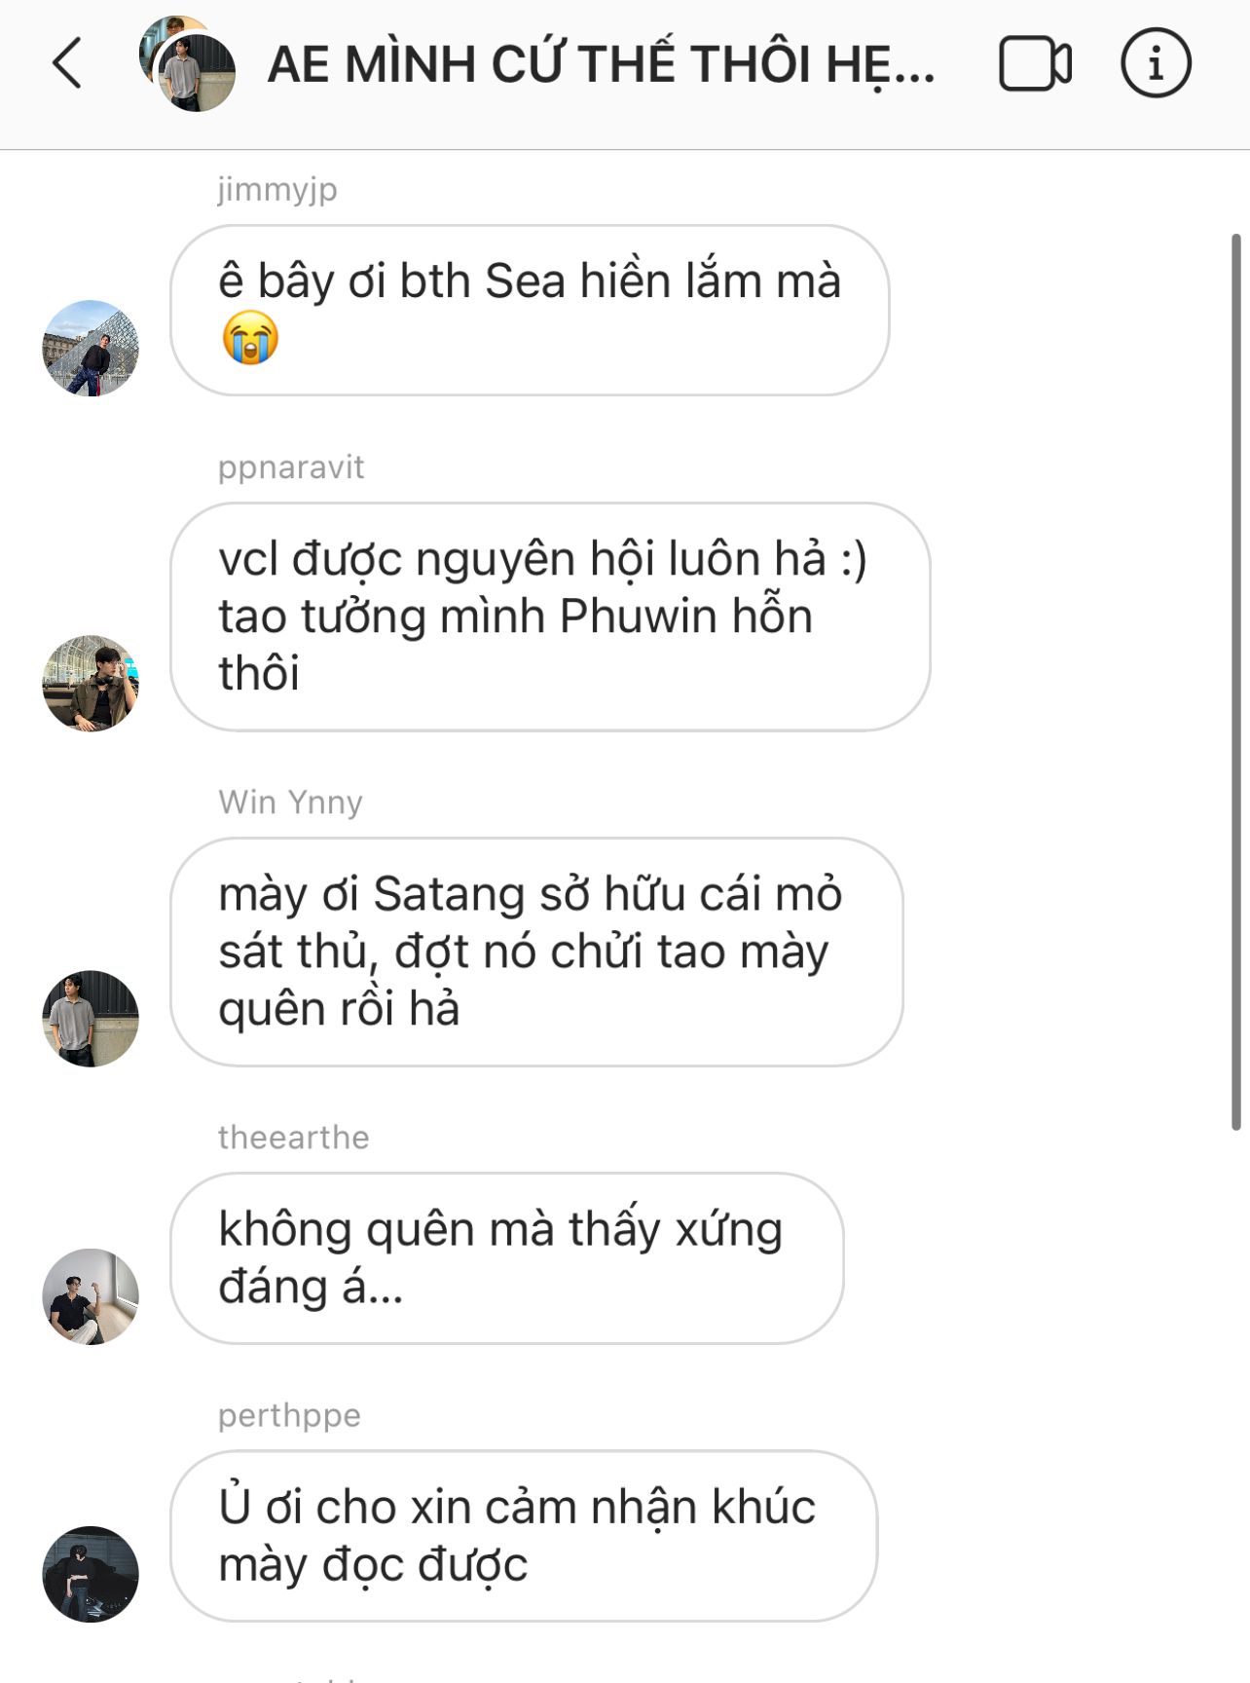Tap the group title AE MÌNH CỨ THẾ THÔI
The width and height of the screenshot is (1250, 1683).
click(601, 65)
